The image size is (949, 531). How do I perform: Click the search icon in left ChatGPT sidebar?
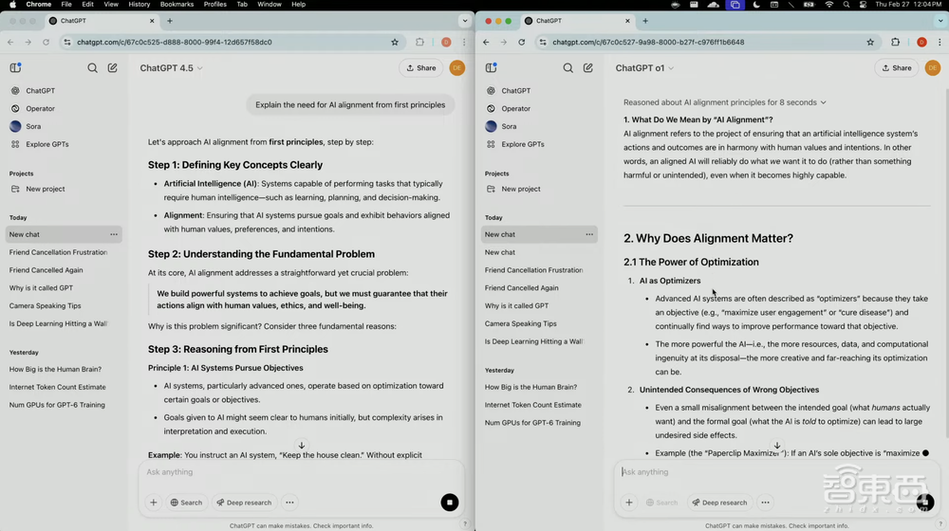[x=92, y=68]
